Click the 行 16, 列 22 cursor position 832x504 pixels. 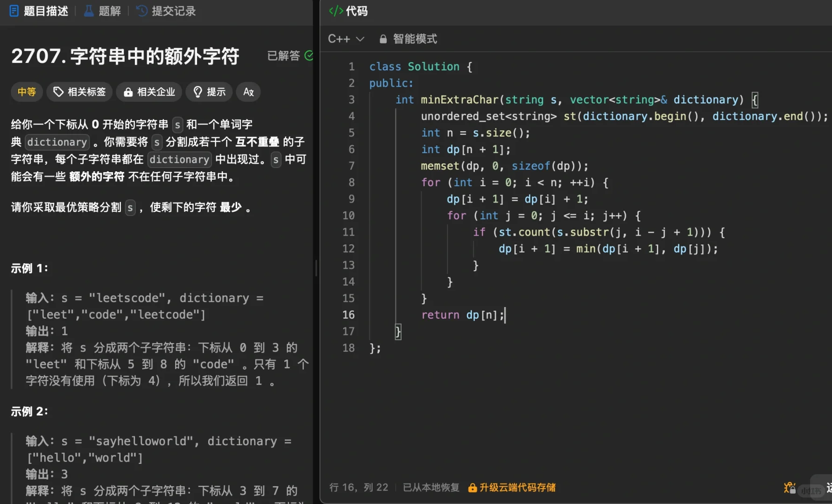coord(359,487)
